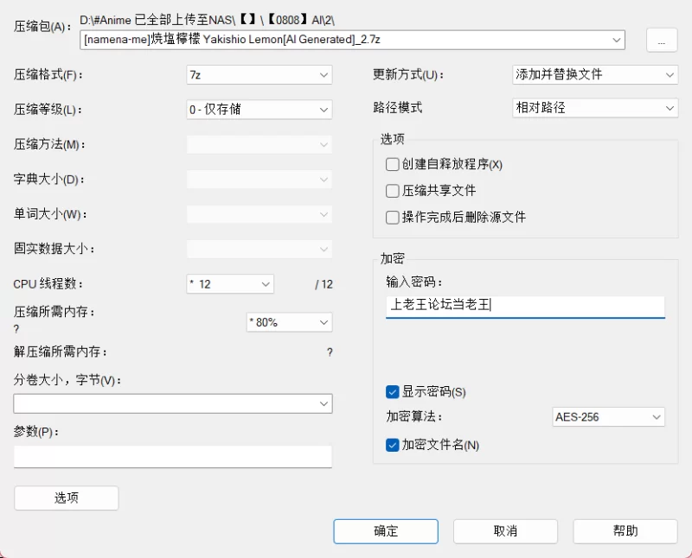Expand the 分卷大小 volume size combo box
692x558 pixels.
pos(173,403)
